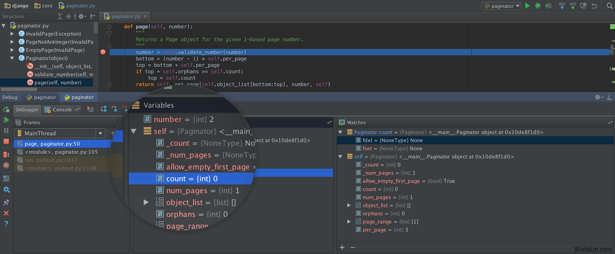Toggle Mute Breakpoints in debug sidebar
This screenshot has width=615, height=254.
coord(6,165)
